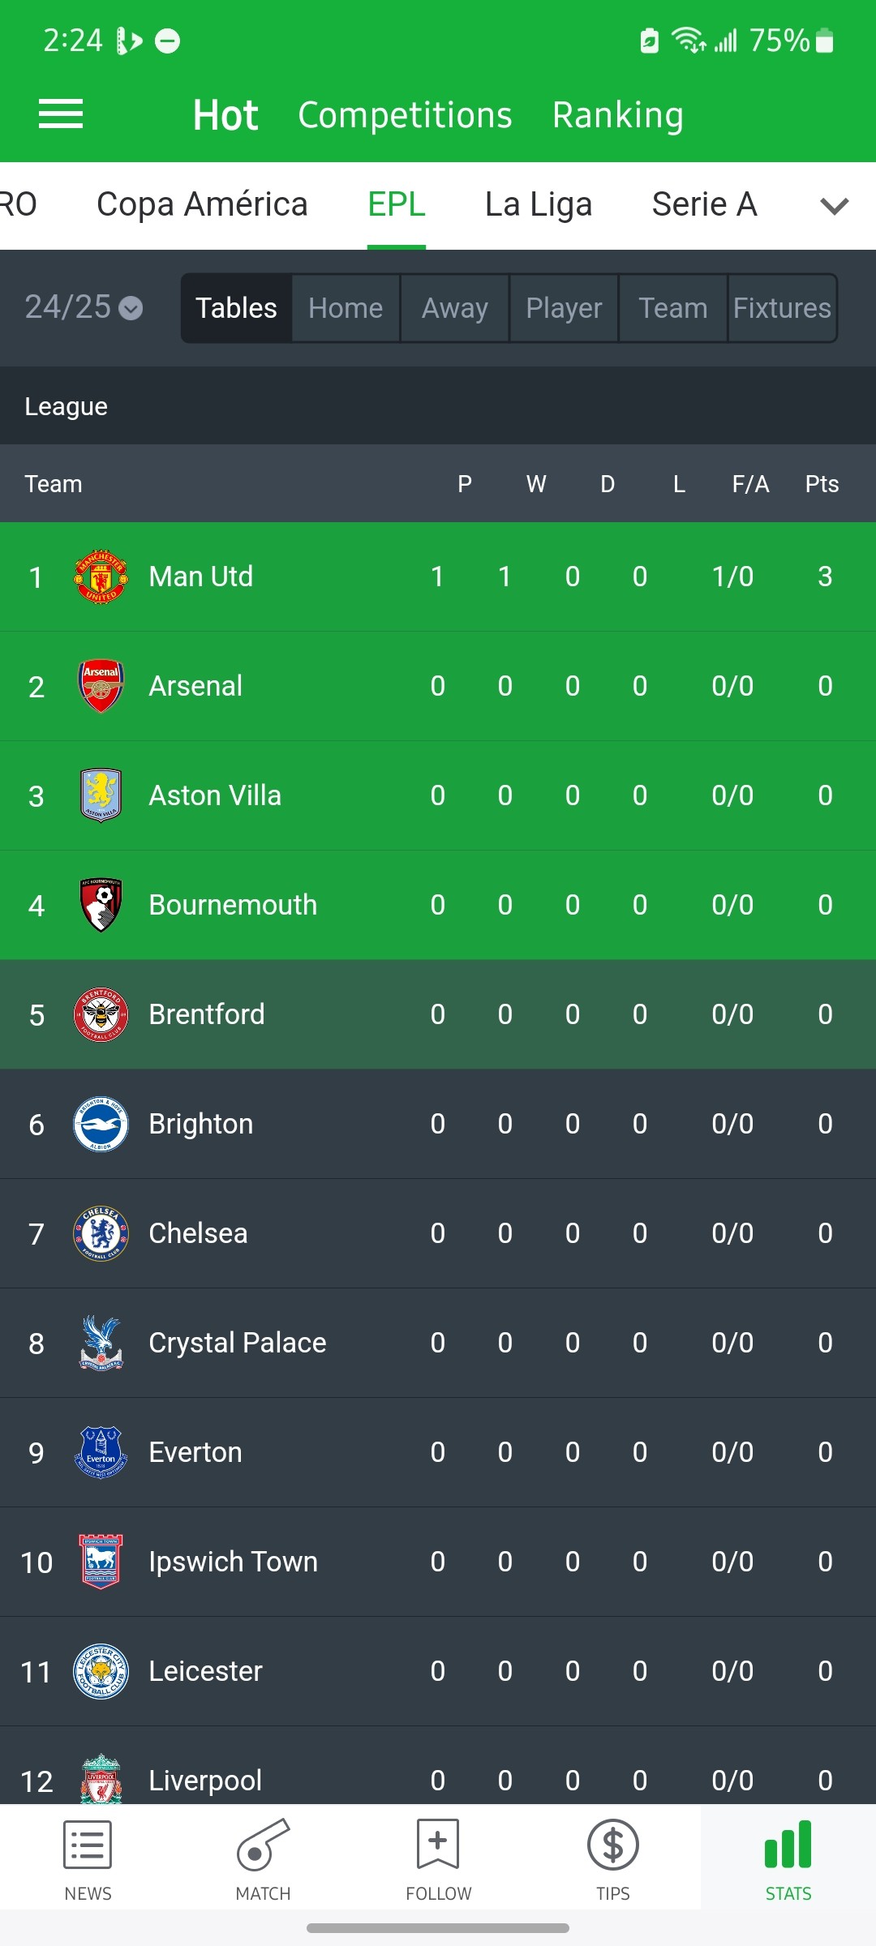The width and height of the screenshot is (876, 1946).
Task: Tap the Arsenal club crest
Action: click(101, 686)
